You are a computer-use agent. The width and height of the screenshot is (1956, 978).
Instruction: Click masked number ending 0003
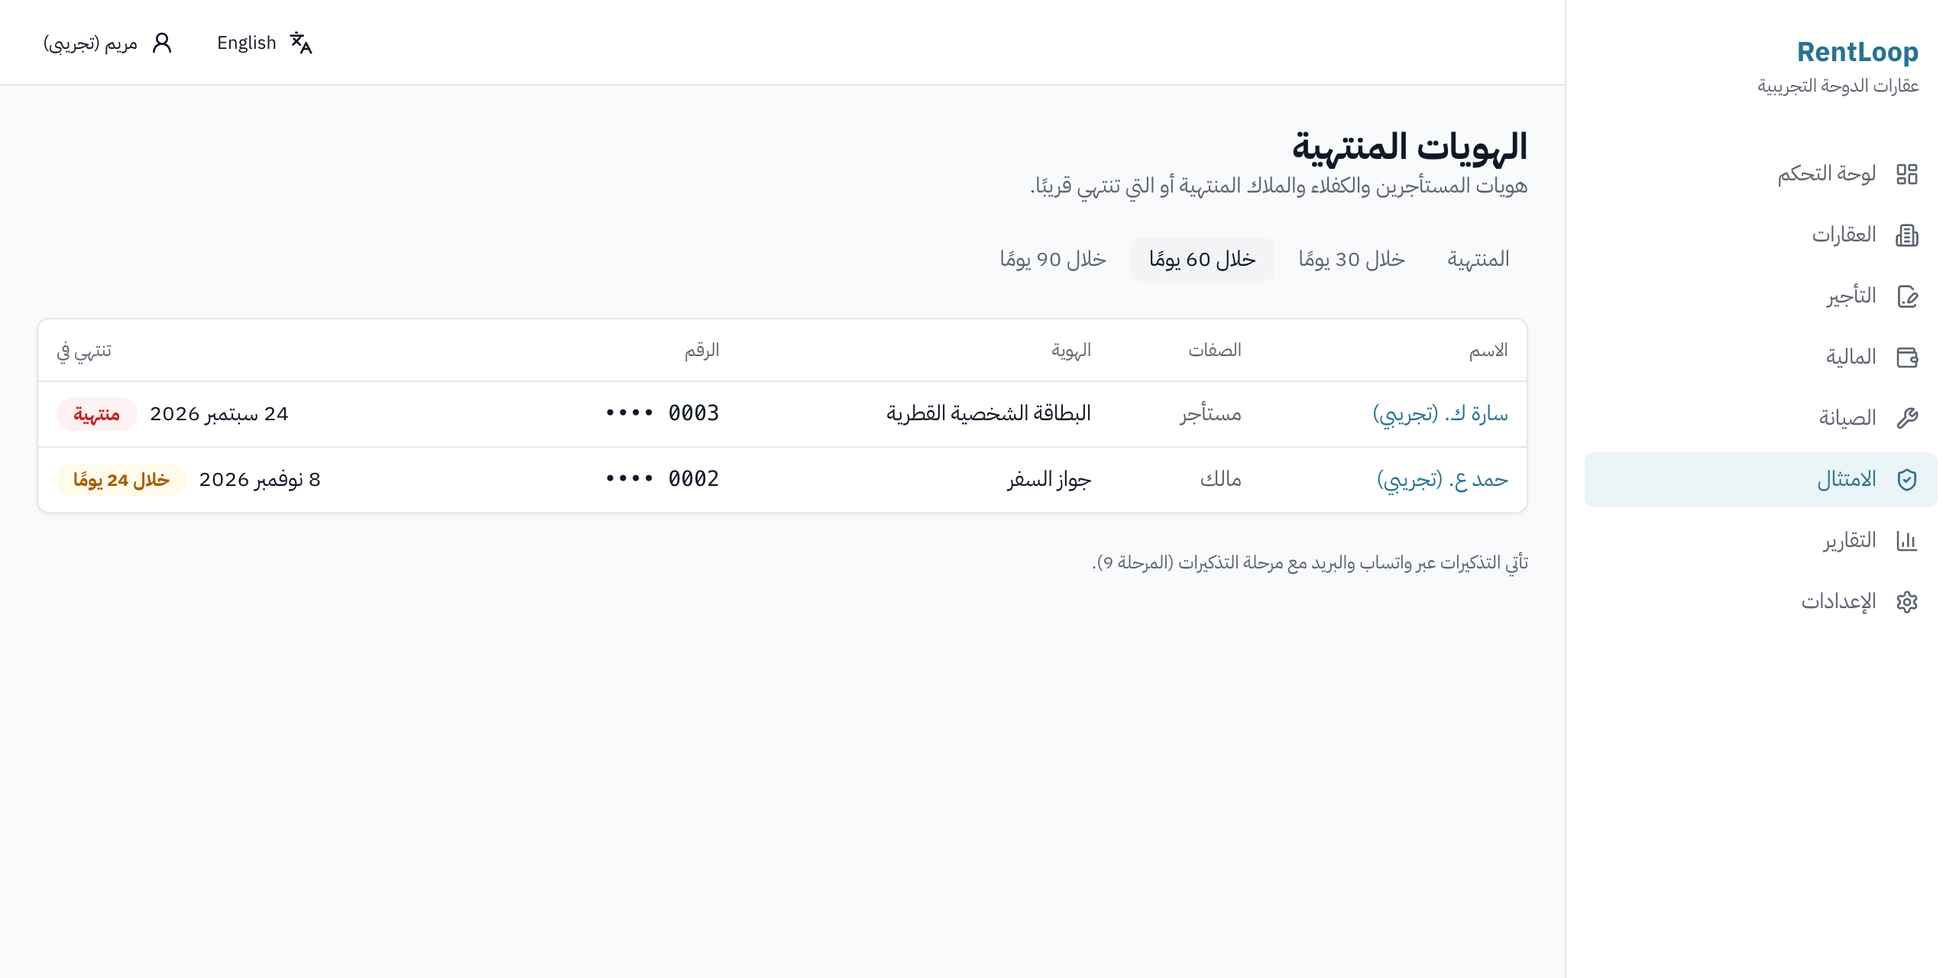pyautogui.click(x=662, y=413)
